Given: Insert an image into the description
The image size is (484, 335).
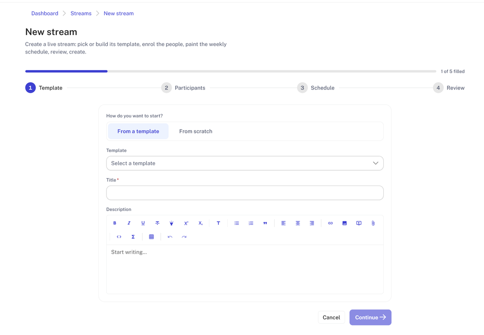Looking at the screenshot, I should tap(345, 223).
